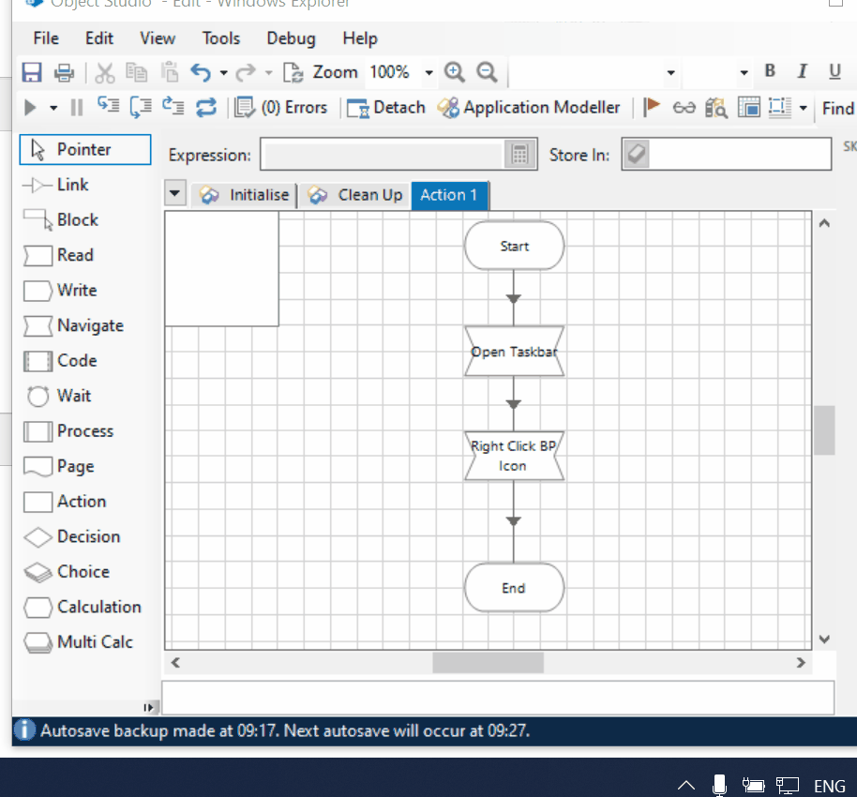Click the Zoom In magnifier
This screenshot has height=797, width=857.
(x=455, y=73)
